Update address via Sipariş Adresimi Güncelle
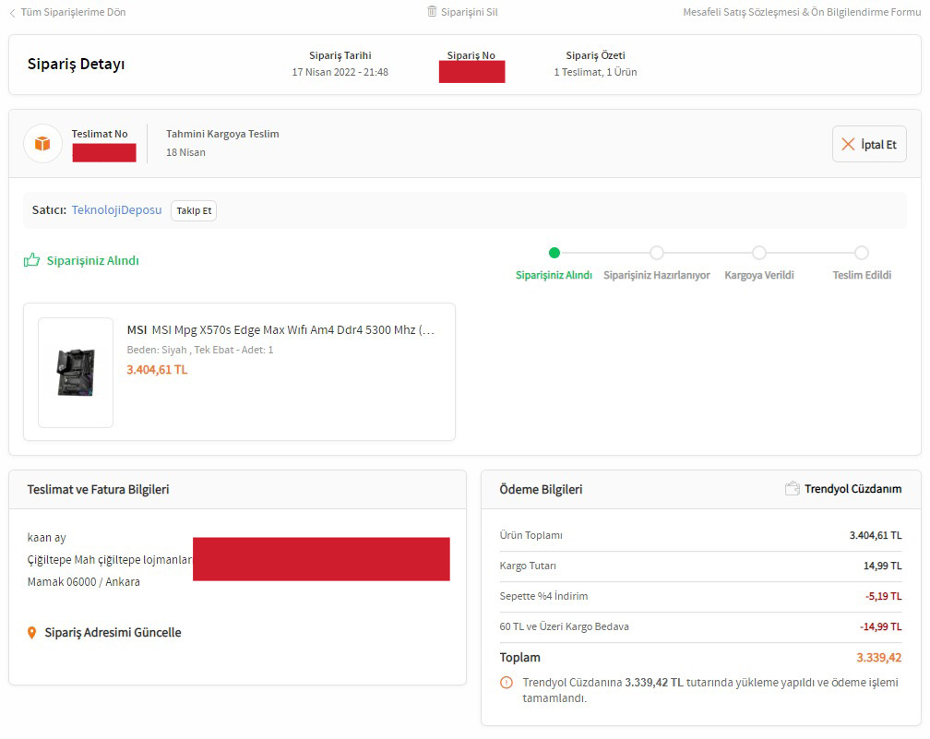The image size is (930, 739). pos(113,632)
